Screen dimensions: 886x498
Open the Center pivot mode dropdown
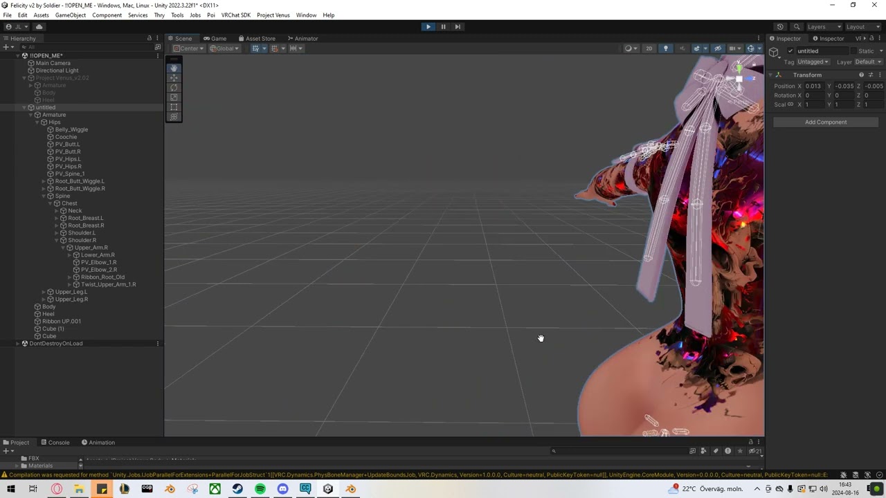click(188, 48)
